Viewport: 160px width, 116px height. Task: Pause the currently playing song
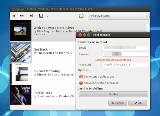pyautogui.click(x=14, y=16)
